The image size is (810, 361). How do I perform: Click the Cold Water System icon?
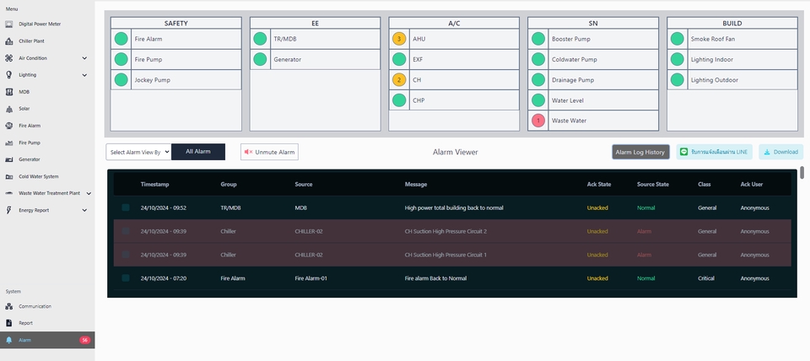pyautogui.click(x=8, y=176)
